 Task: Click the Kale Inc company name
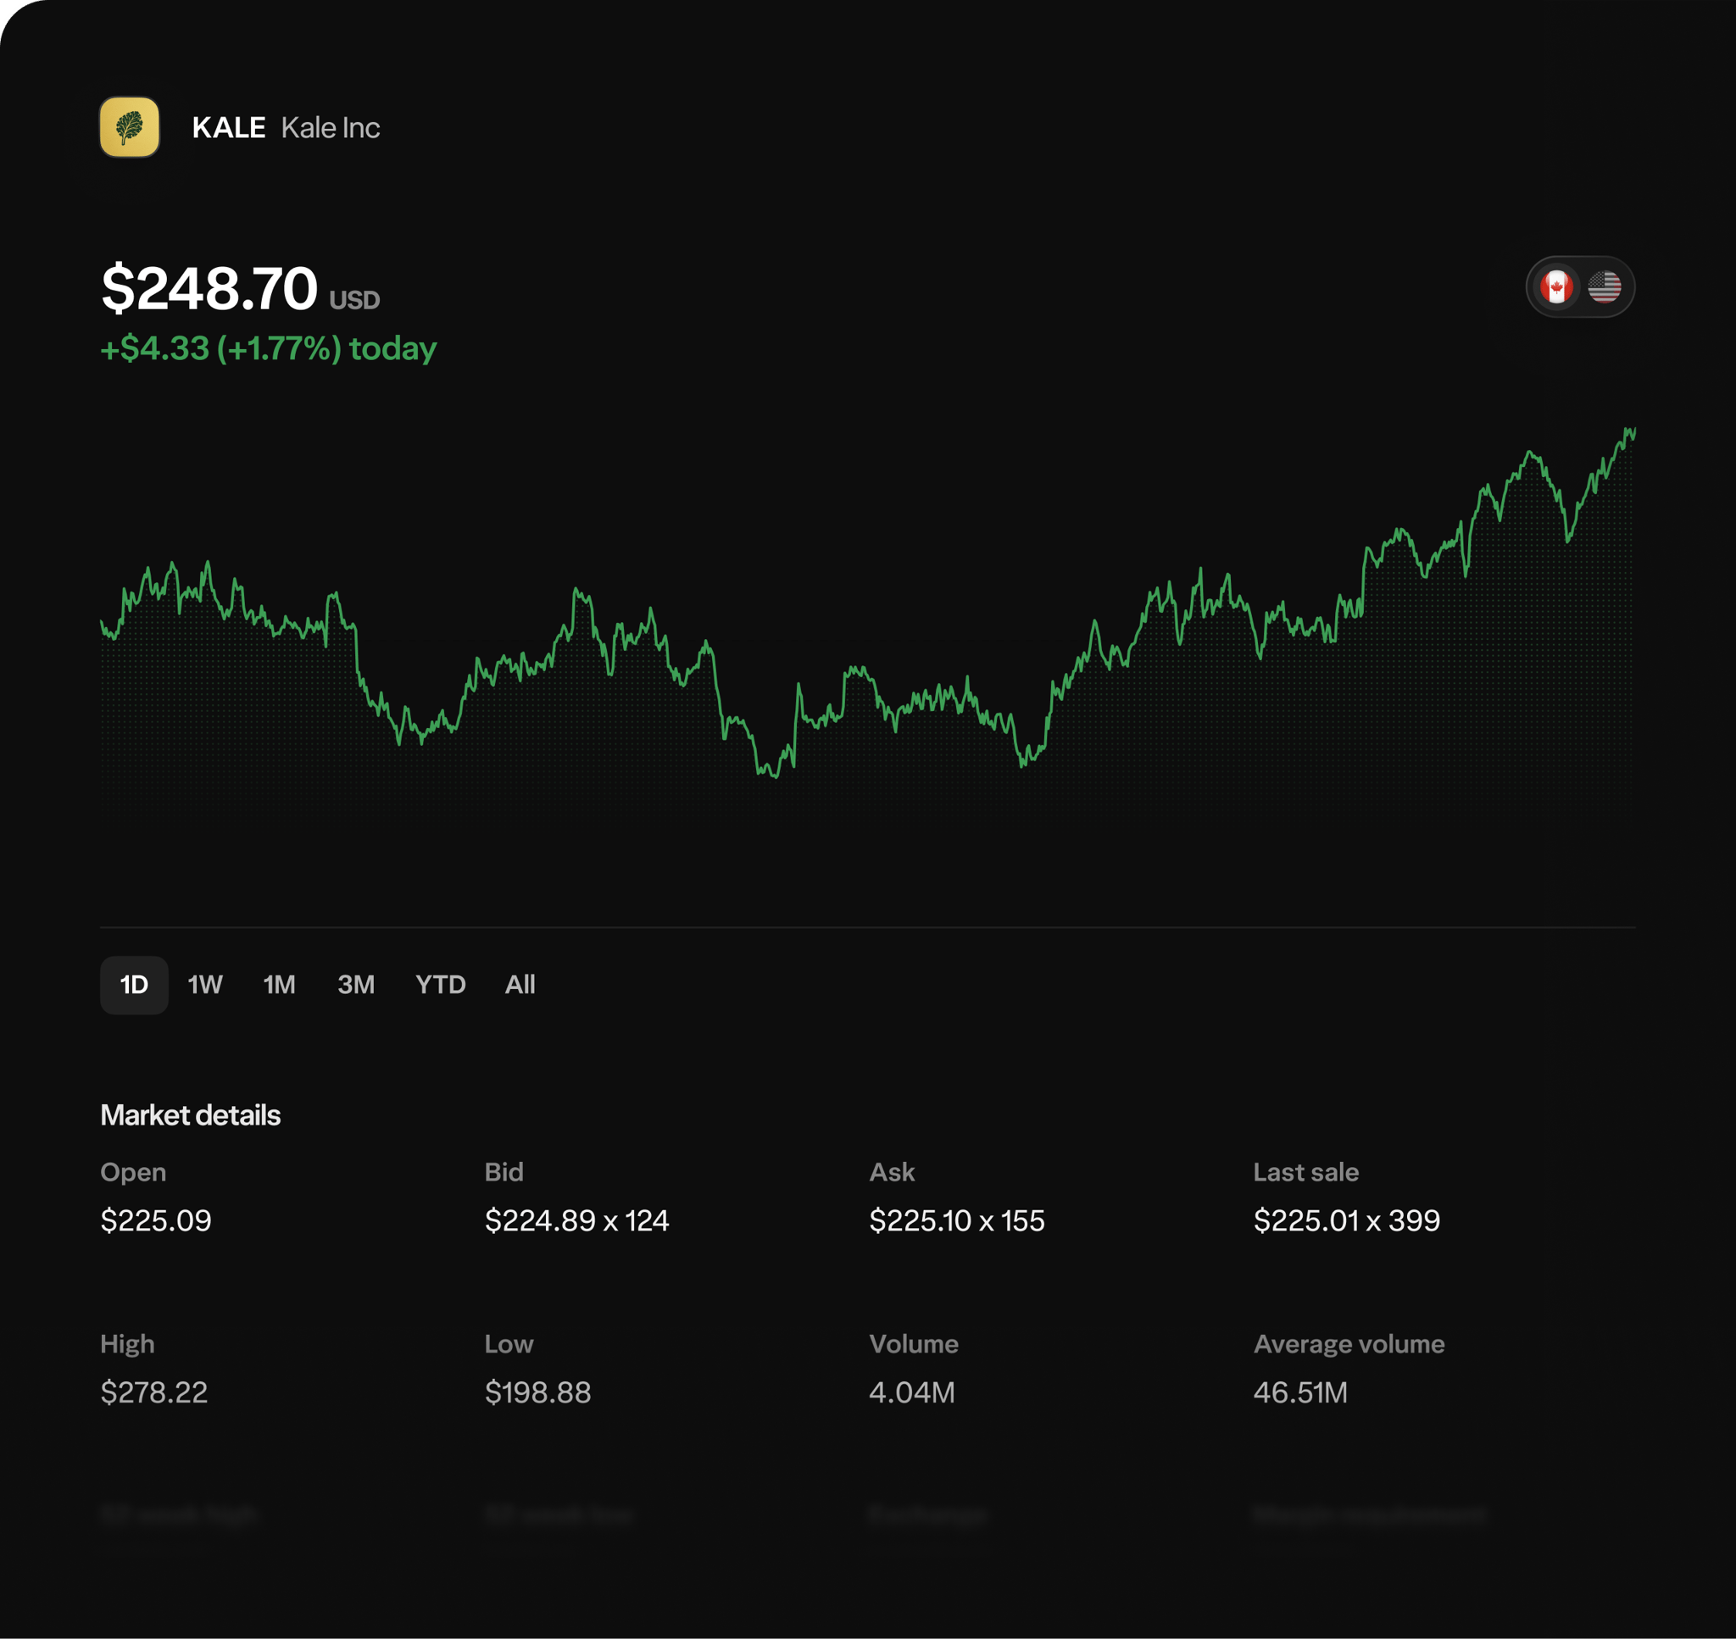tap(331, 128)
